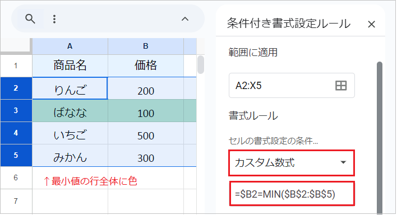Select the ばなな cell

pyautogui.click(x=70, y=110)
